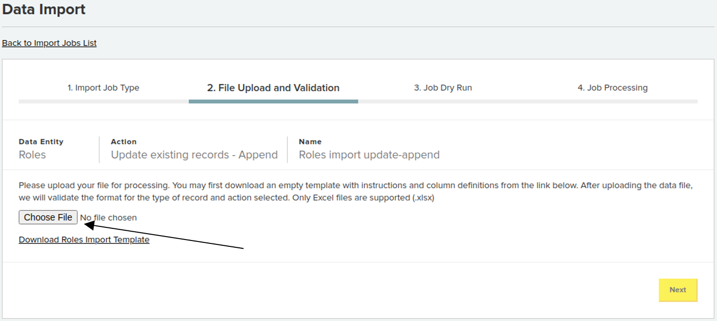
Task: Select the Job Dry Run step tab
Action: click(x=443, y=88)
